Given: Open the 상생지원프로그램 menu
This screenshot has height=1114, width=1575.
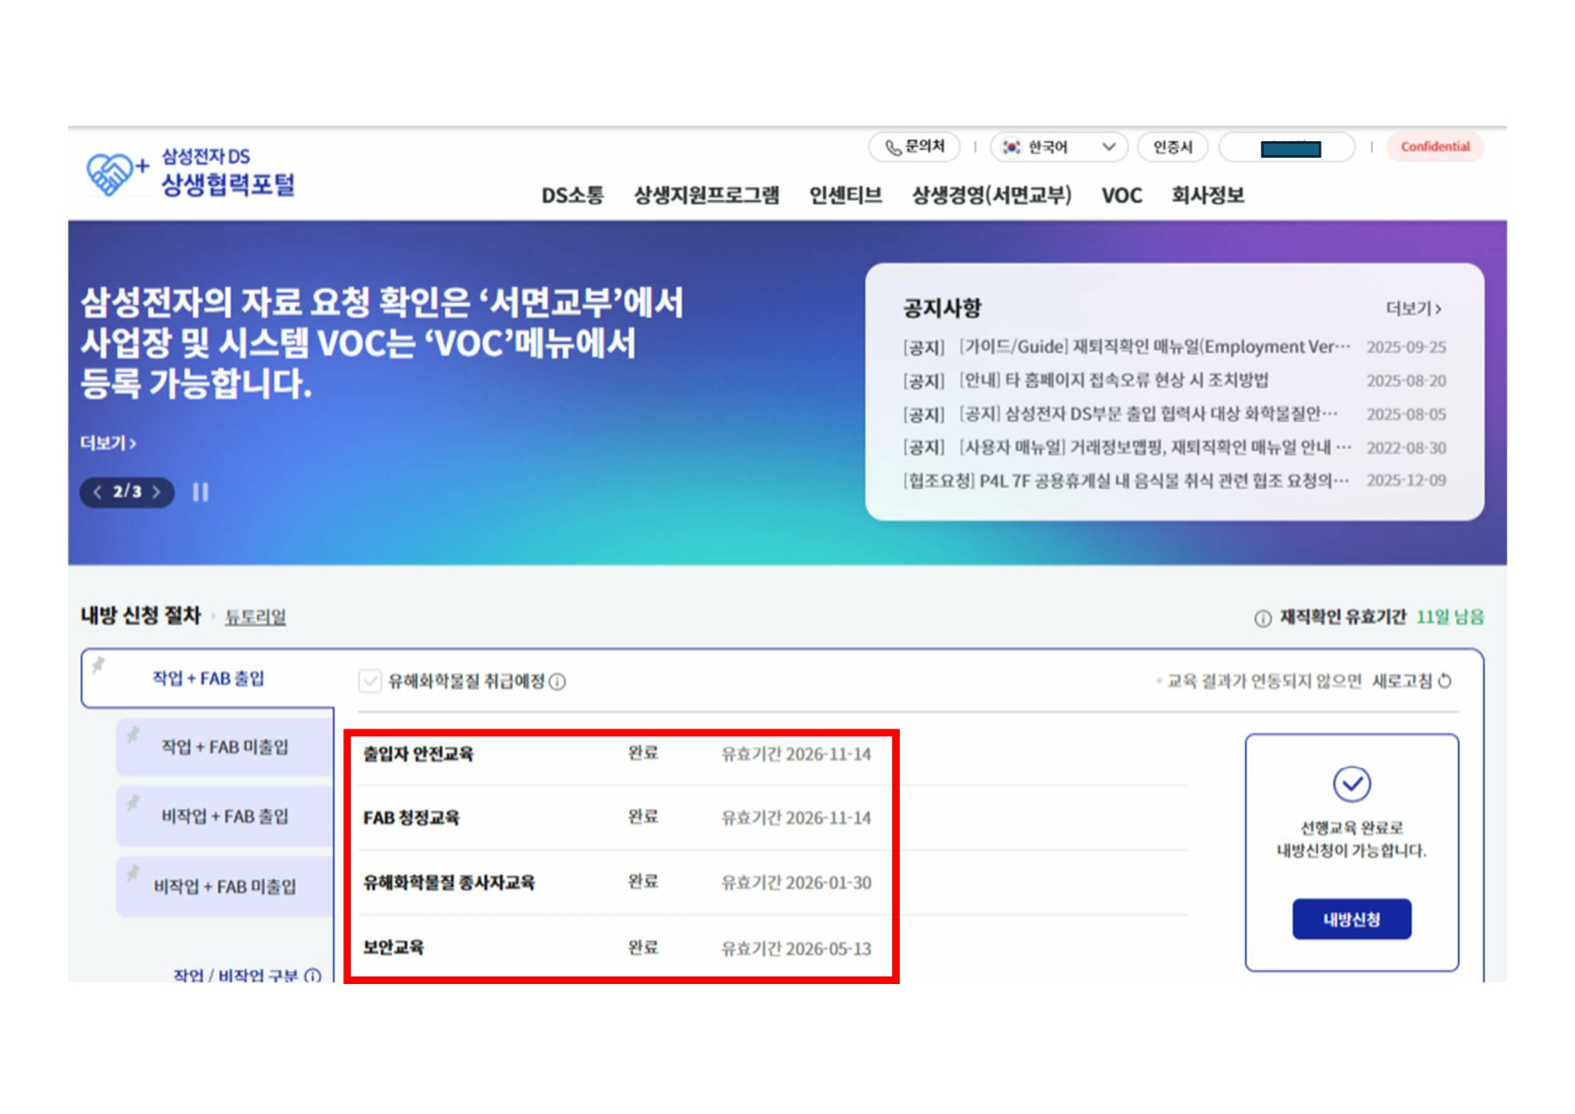Looking at the screenshot, I should tap(705, 195).
